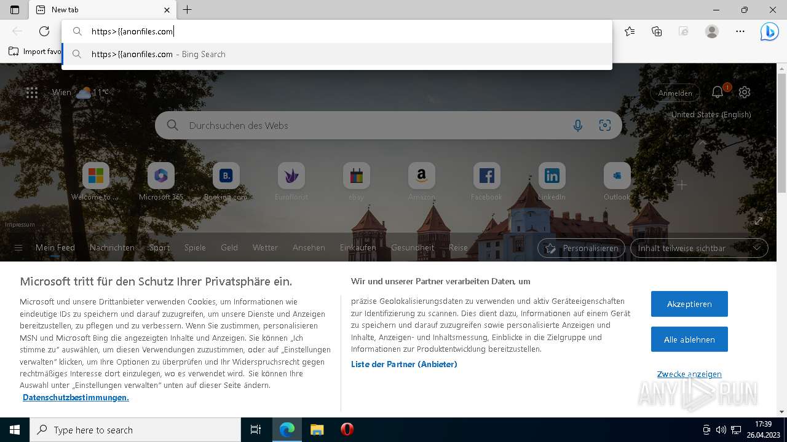Open the LinkedIn quick link
Screen dimensions: 787x442
(x=552, y=182)
